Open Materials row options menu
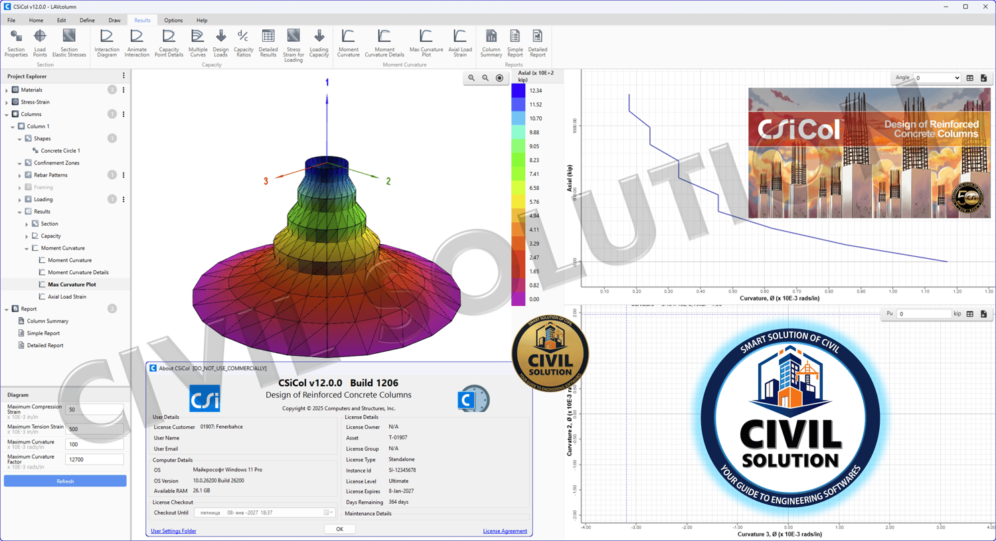The image size is (996, 541). click(124, 90)
